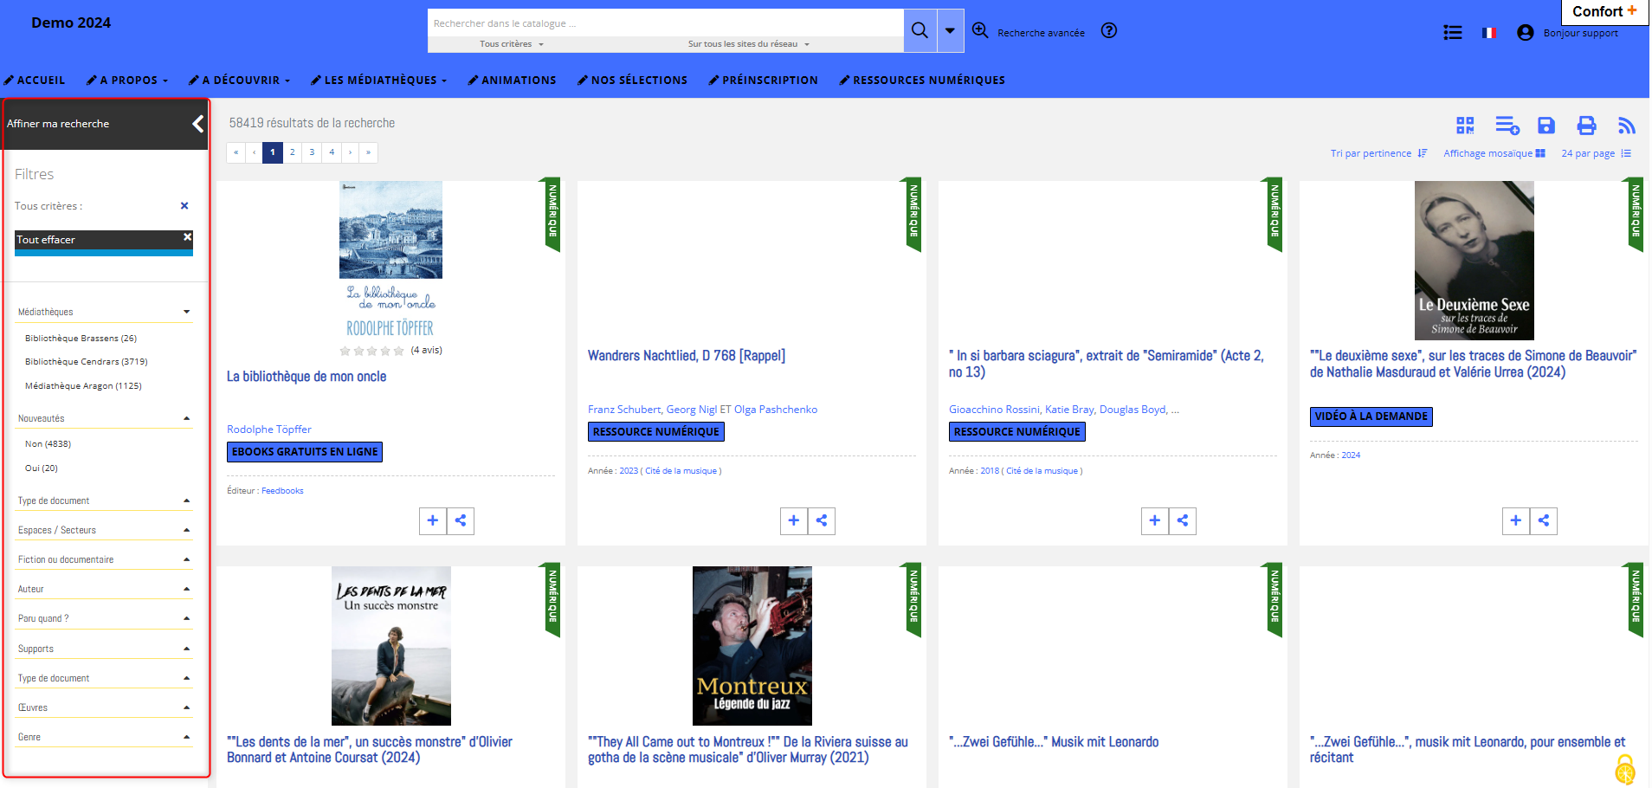Open the LES MÉDIATHÈQUES menu
Screen dimensions: 1652x788
(379, 81)
